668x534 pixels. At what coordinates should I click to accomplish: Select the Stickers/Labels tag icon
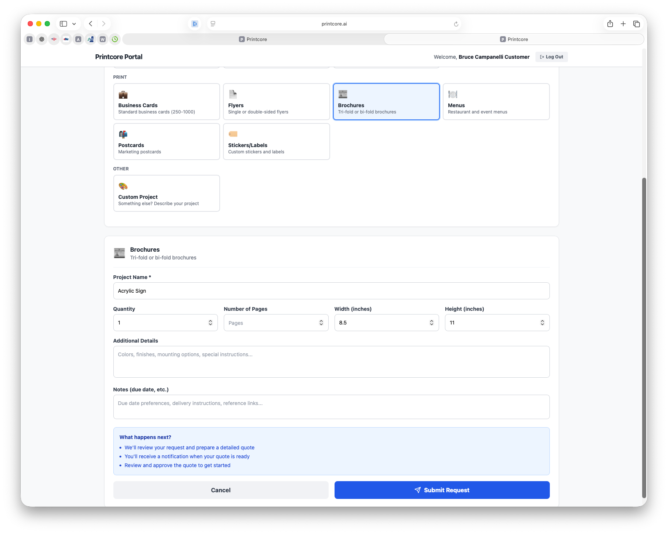pyautogui.click(x=233, y=134)
